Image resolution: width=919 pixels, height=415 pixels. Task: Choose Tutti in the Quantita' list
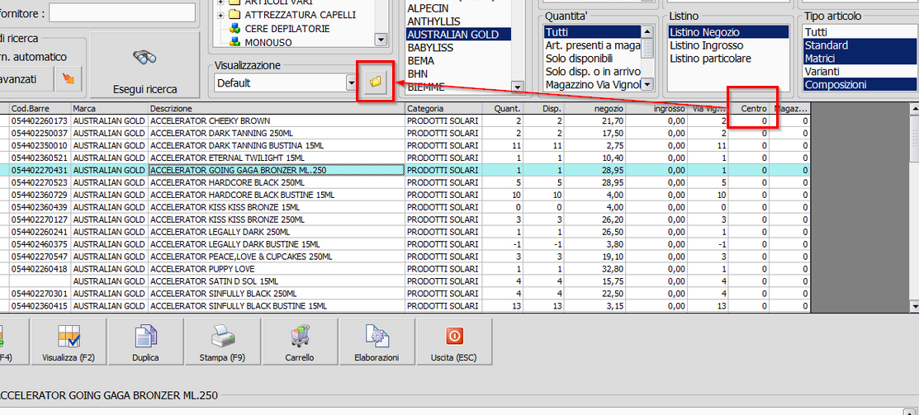(593, 32)
